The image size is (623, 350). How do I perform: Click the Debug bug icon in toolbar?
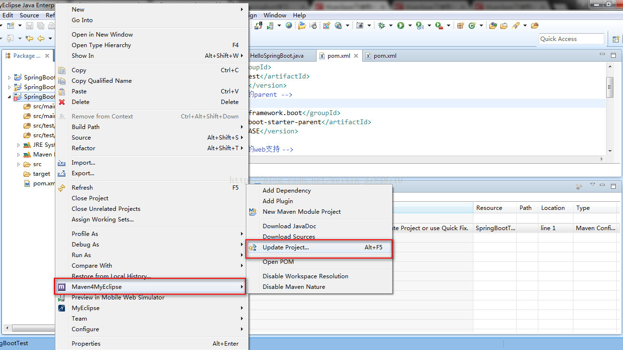[381, 26]
